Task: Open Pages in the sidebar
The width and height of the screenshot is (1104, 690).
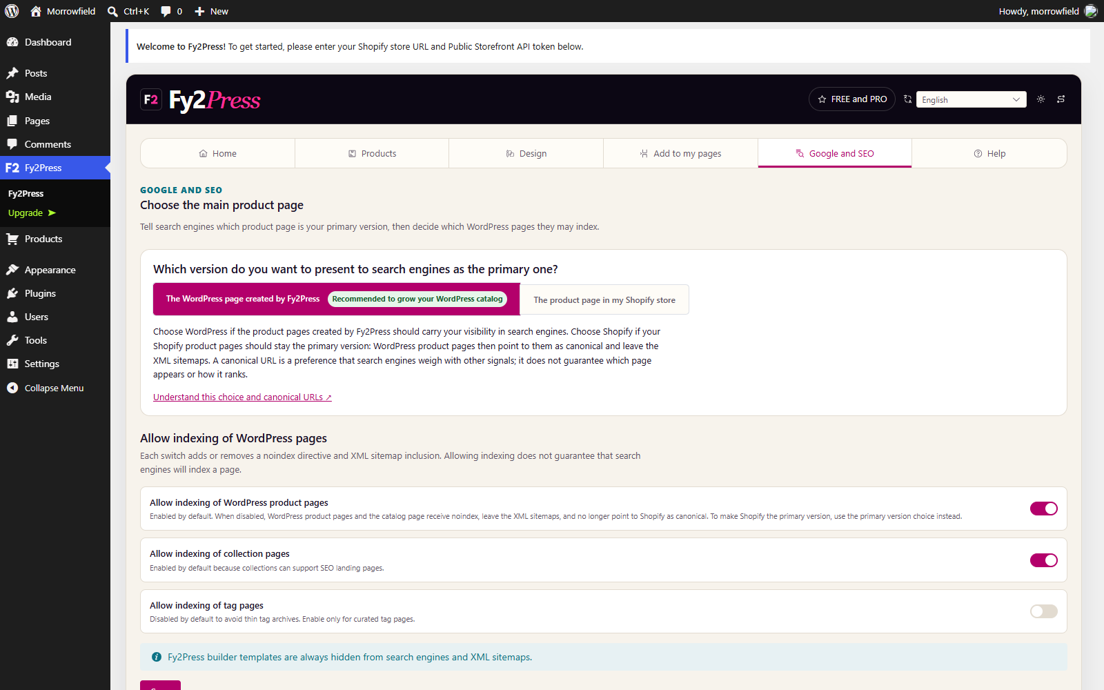Action: pyautogui.click(x=55, y=121)
